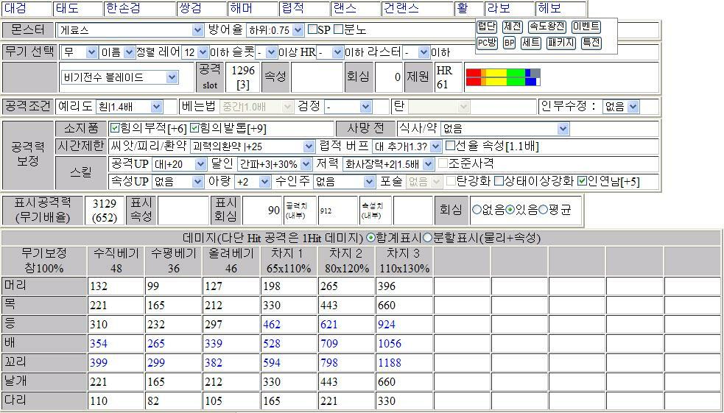Select the 평균 critical radio button
The width and height of the screenshot is (724, 413).
(543, 210)
